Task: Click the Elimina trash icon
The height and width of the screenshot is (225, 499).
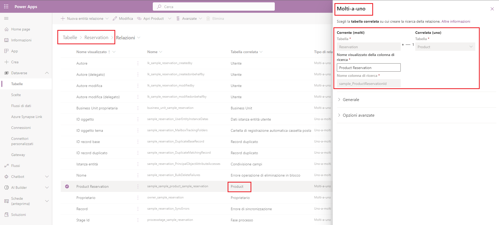Action: click(208, 18)
